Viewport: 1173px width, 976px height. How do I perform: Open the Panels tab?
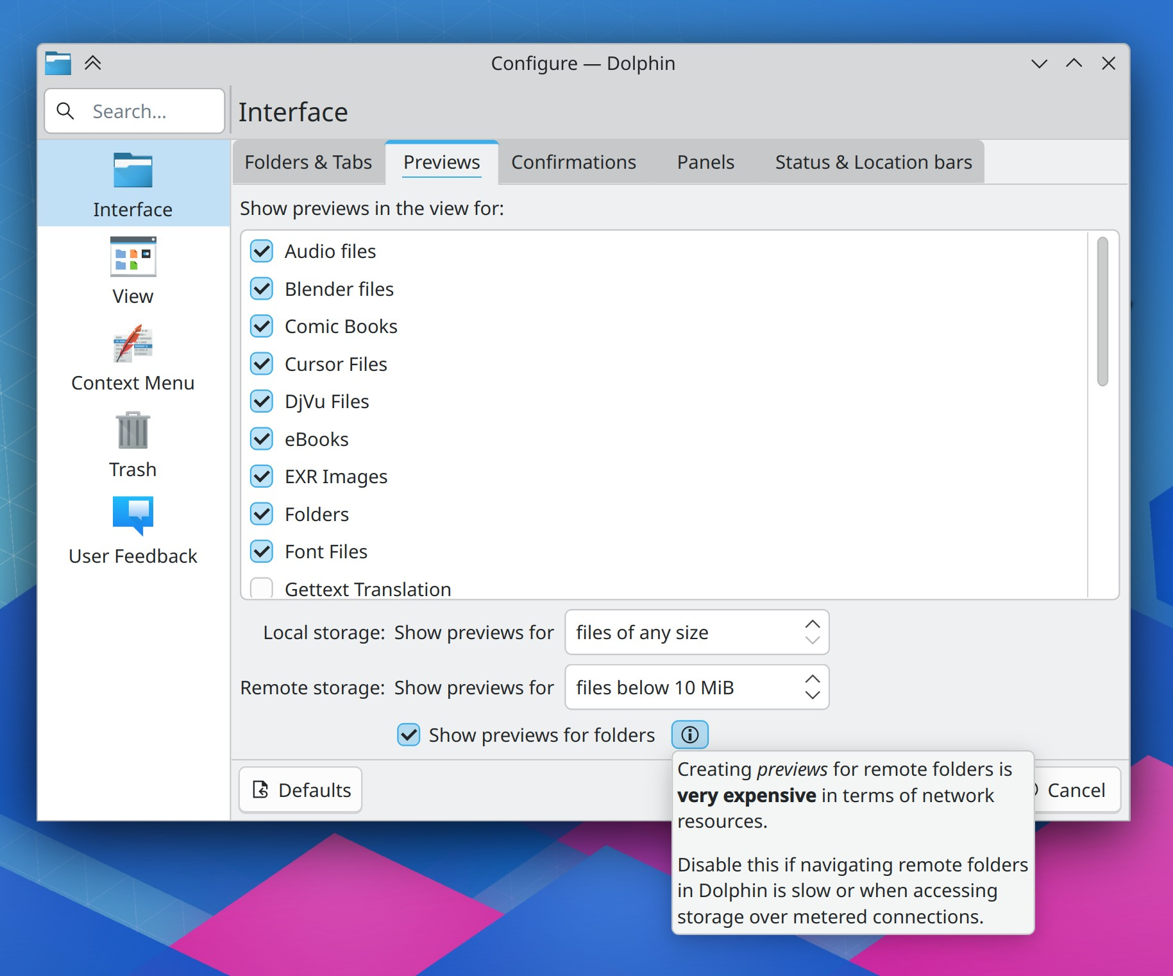[705, 162]
